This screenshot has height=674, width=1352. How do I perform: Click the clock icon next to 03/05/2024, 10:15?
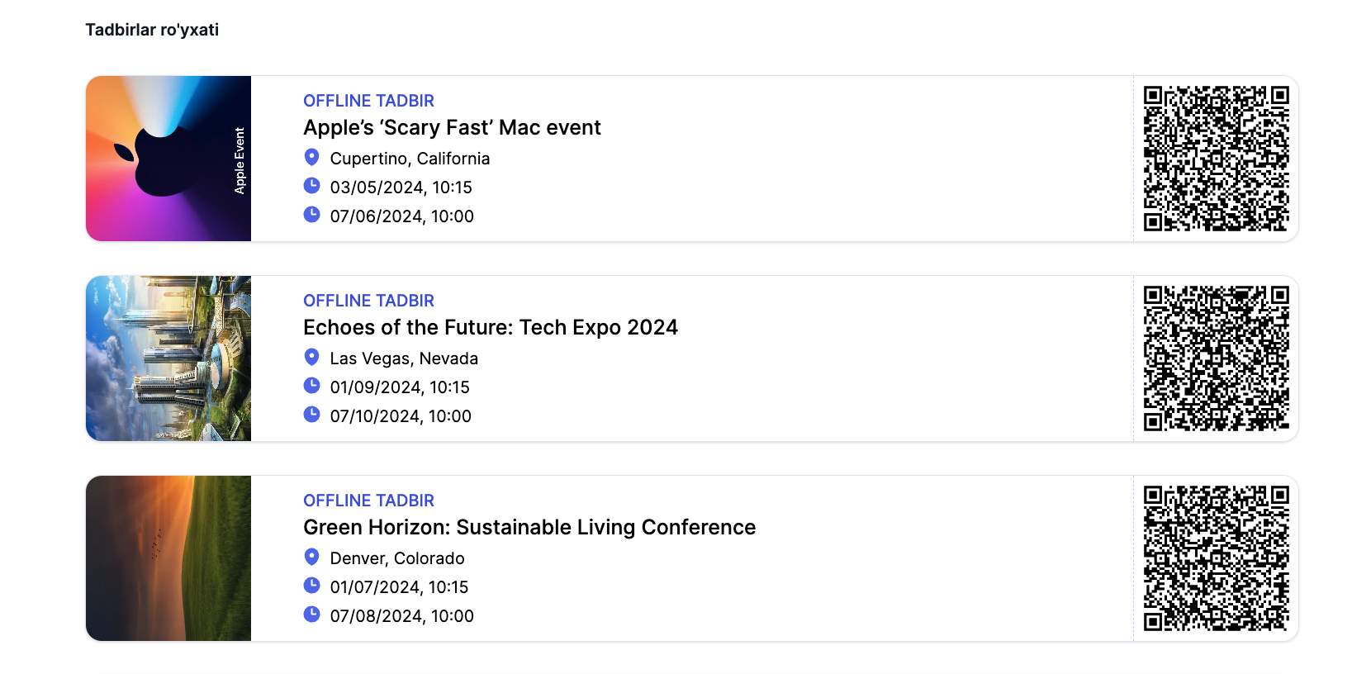coord(311,186)
